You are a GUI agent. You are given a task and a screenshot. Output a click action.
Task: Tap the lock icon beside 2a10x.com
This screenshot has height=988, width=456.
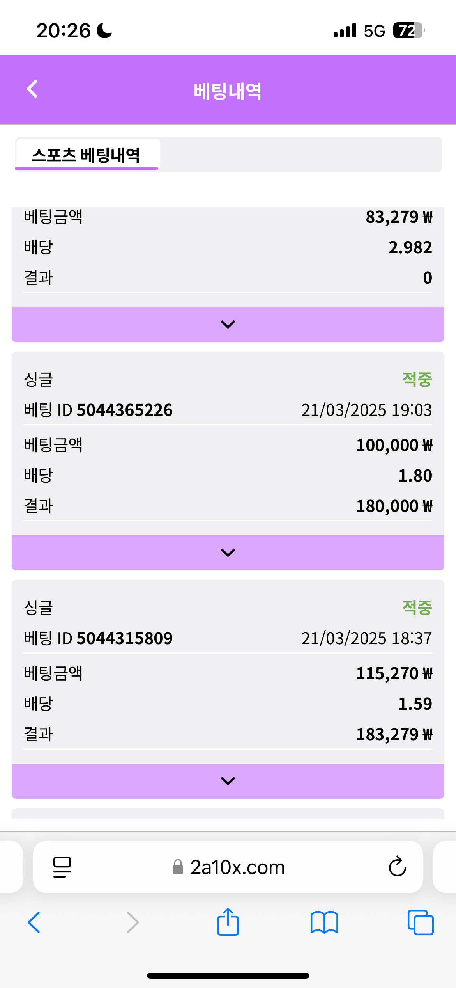[178, 867]
